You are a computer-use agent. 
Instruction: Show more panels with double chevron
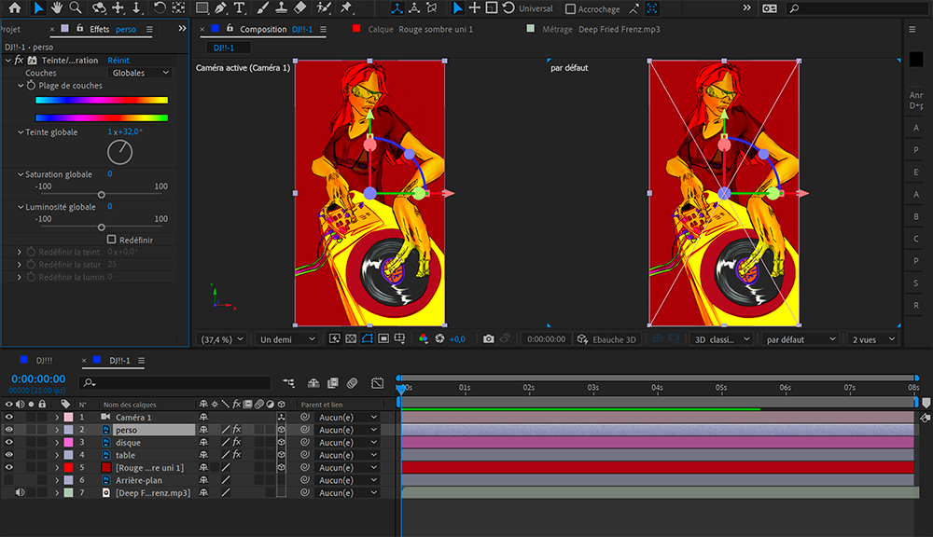182,29
